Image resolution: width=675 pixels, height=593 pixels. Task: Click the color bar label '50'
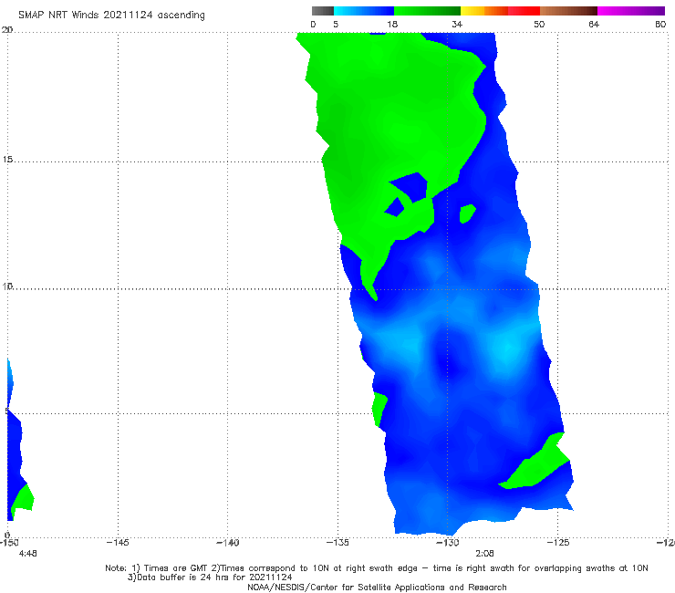(539, 25)
